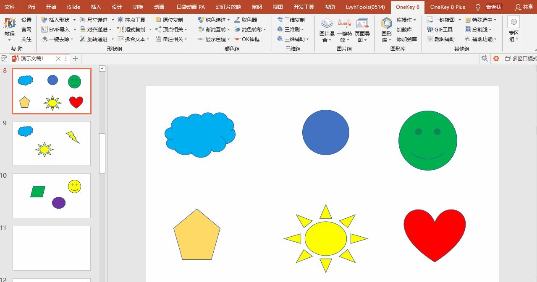This screenshot has width=537, height=282.
Task: Click the 三维复制 icon
Action: (x=280, y=20)
